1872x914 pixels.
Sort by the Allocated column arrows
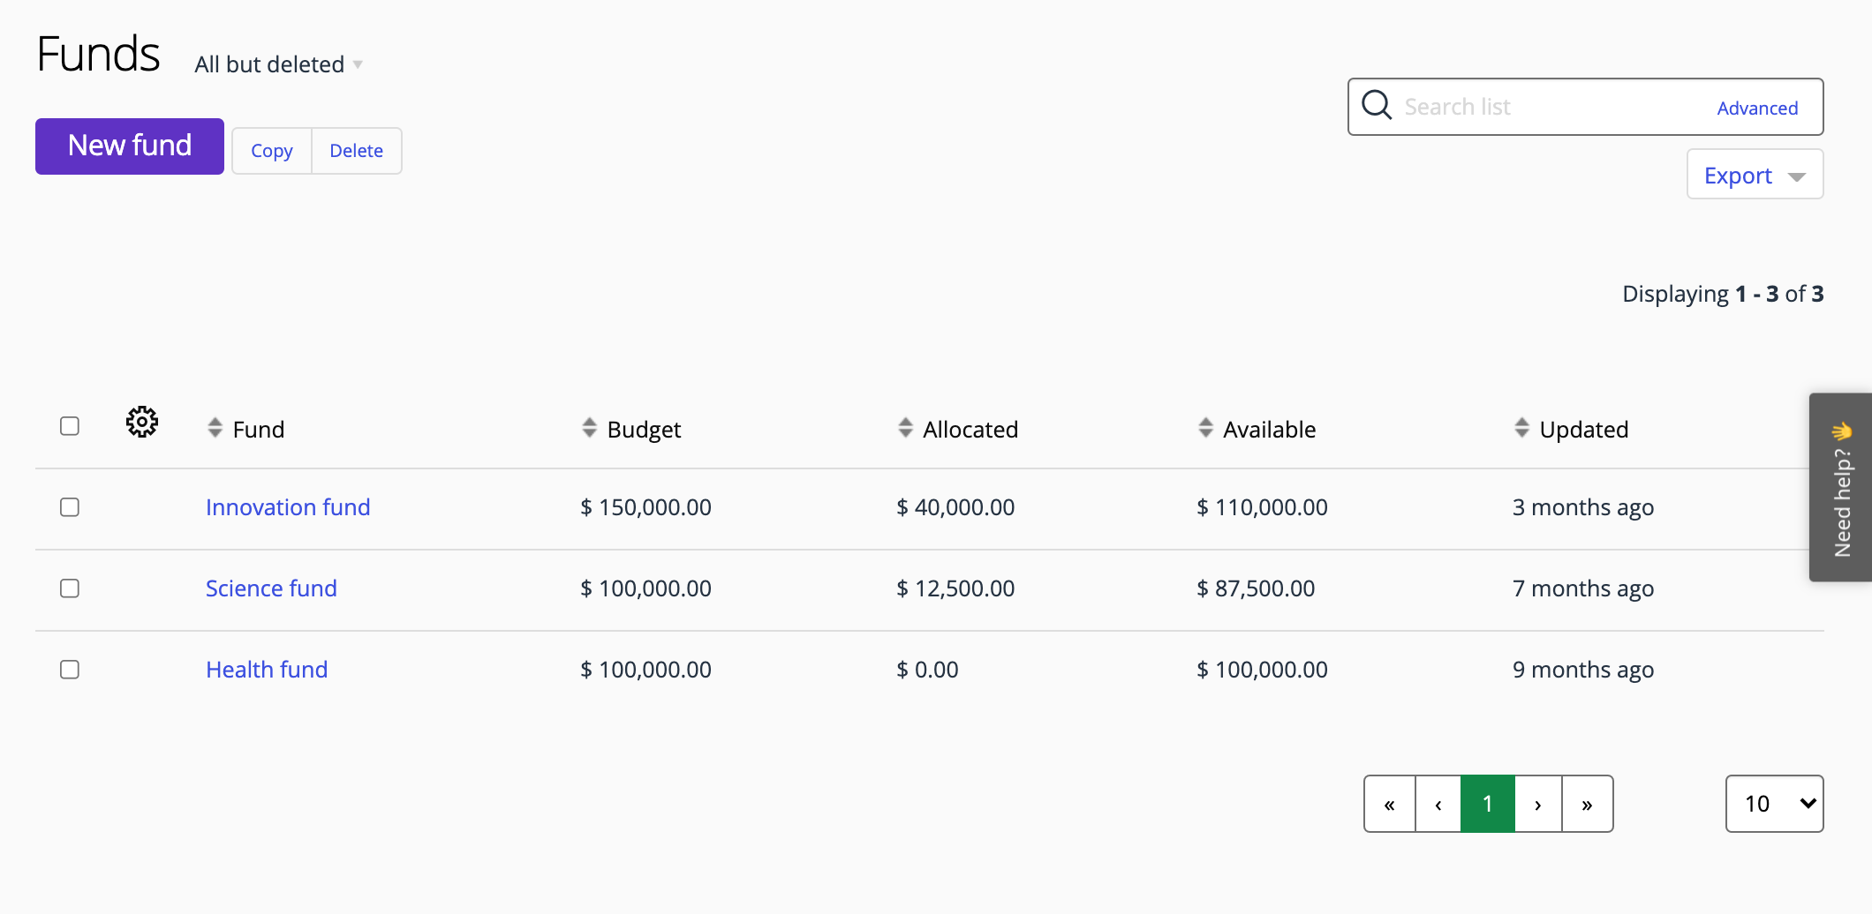tap(905, 428)
